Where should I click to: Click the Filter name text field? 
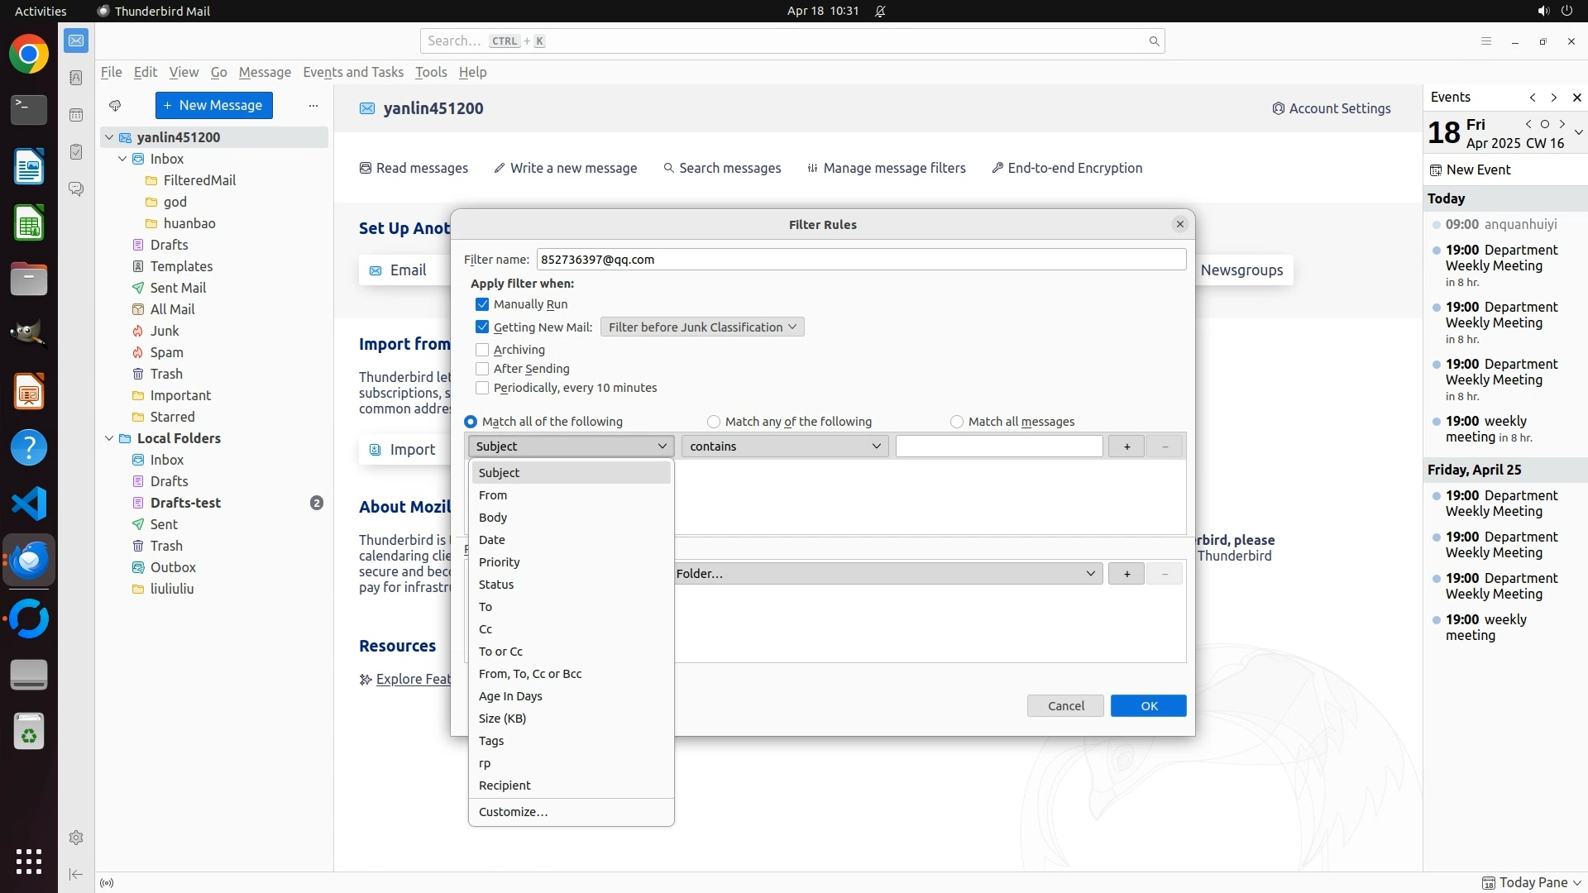point(860,260)
